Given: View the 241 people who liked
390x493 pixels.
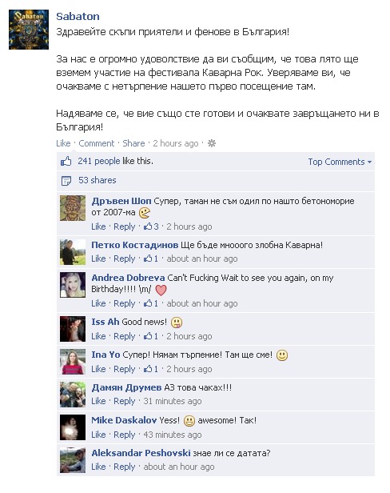Looking at the screenshot, I should [99, 161].
